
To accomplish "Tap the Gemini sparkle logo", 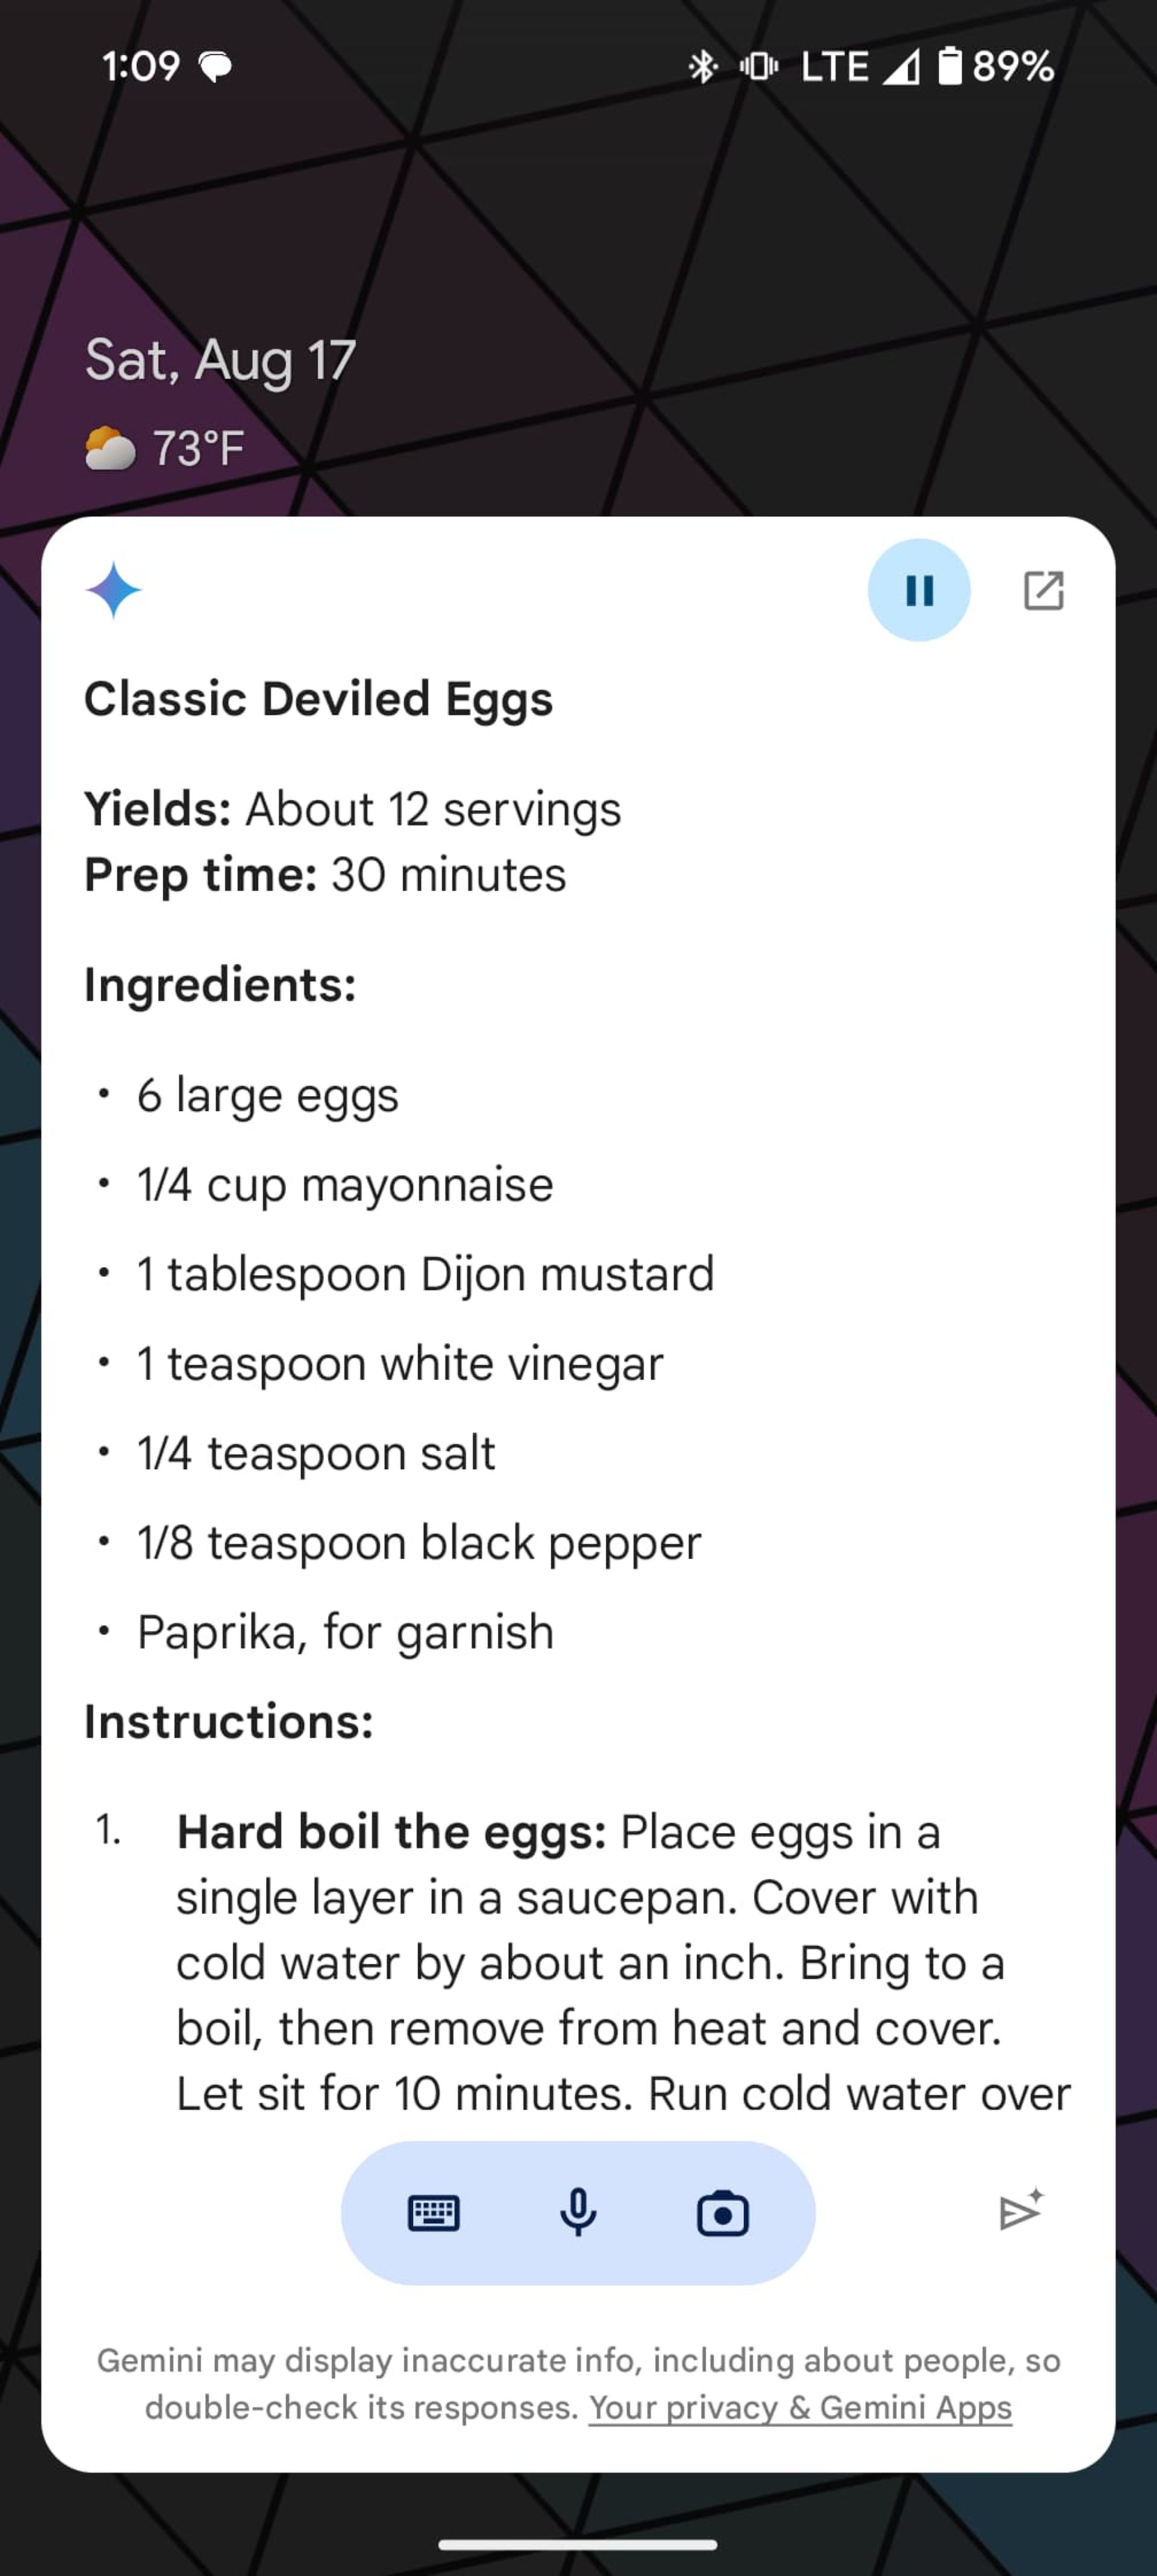I will 113,590.
